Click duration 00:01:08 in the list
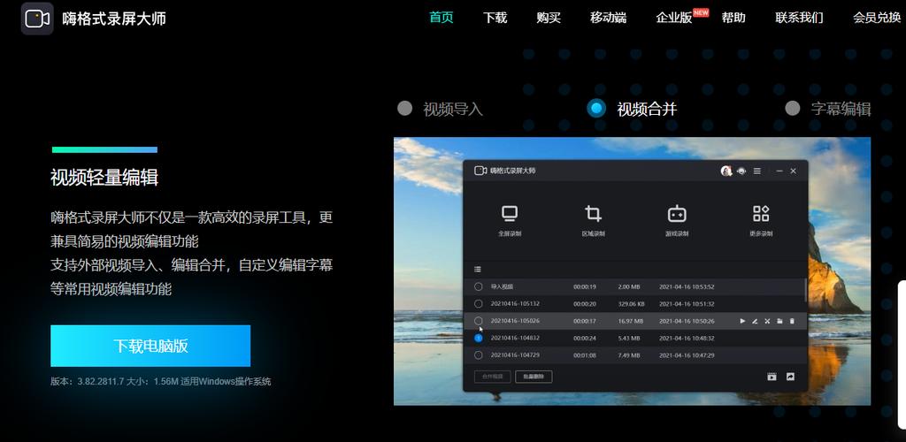The height and width of the screenshot is (442, 906). [585, 355]
